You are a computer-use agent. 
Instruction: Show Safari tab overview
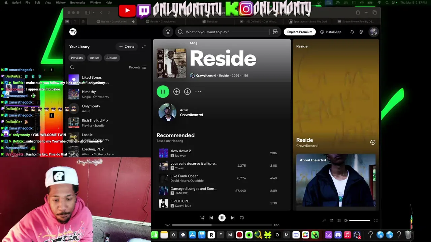click(x=374, y=12)
